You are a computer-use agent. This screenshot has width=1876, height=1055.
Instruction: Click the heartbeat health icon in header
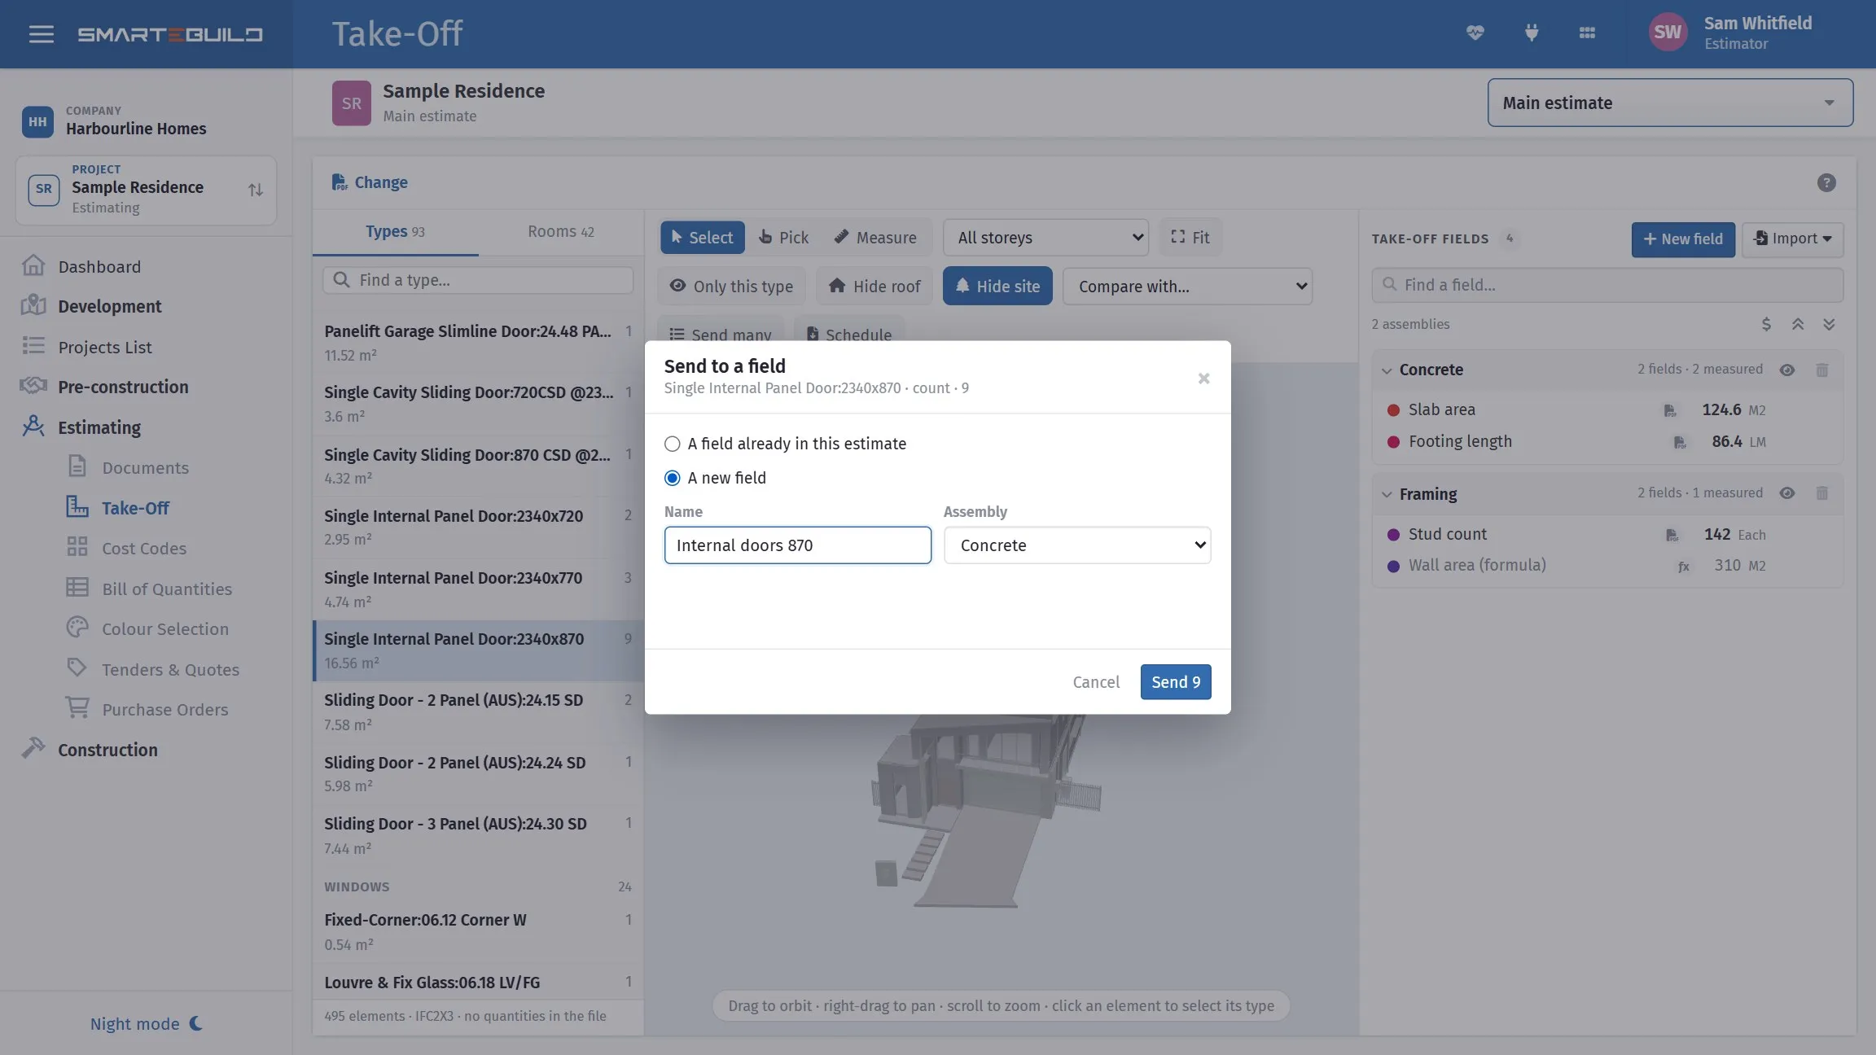(x=1475, y=33)
